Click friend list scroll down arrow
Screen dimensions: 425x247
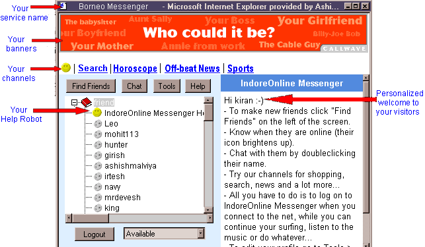(208, 210)
